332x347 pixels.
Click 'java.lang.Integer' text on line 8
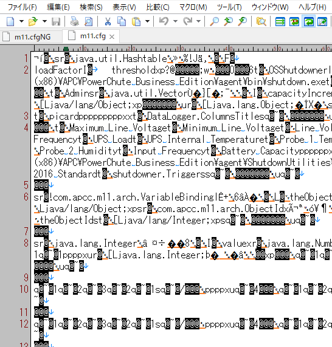pos(95,243)
